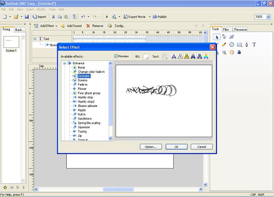Select the Domino effect
Viewport: 274px width, 197px height.
click(82, 80)
